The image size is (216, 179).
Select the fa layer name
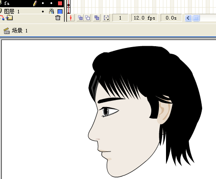point(7,3)
